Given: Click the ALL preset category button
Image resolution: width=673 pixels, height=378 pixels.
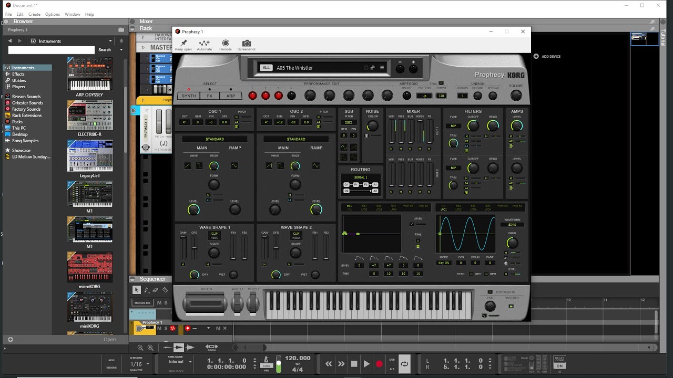Looking at the screenshot, I should [x=266, y=68].
